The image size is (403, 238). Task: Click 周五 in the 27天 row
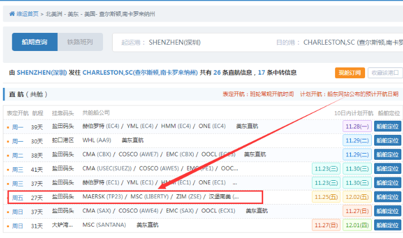[x=18, y=198]
